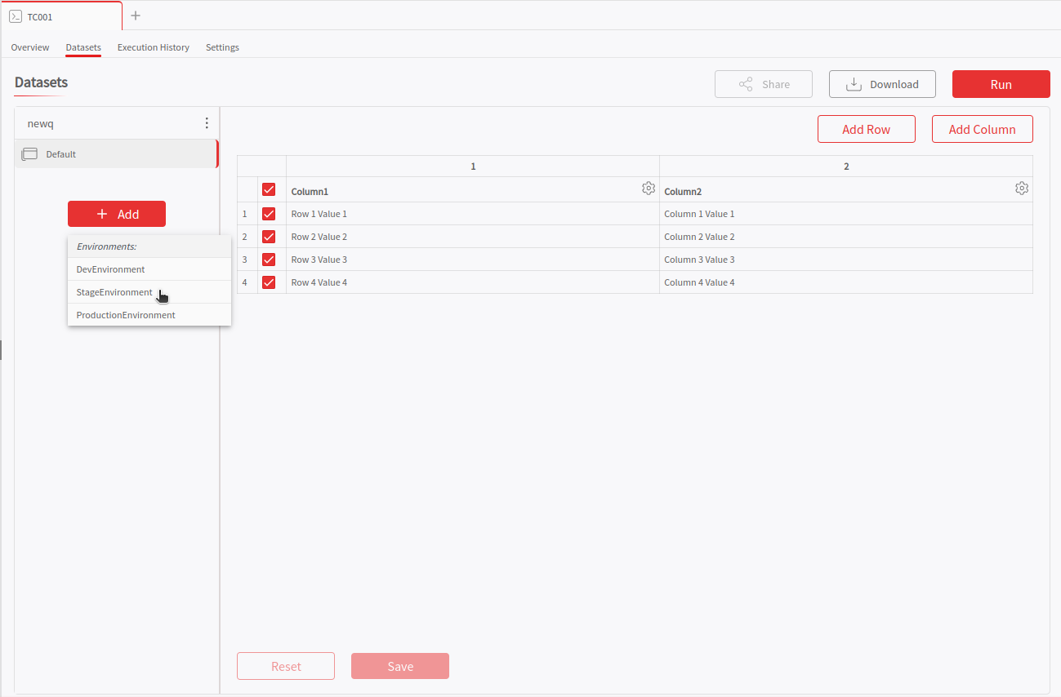Click the Save button
This screenshot has height=697, width=1061.
pos(400,666)
